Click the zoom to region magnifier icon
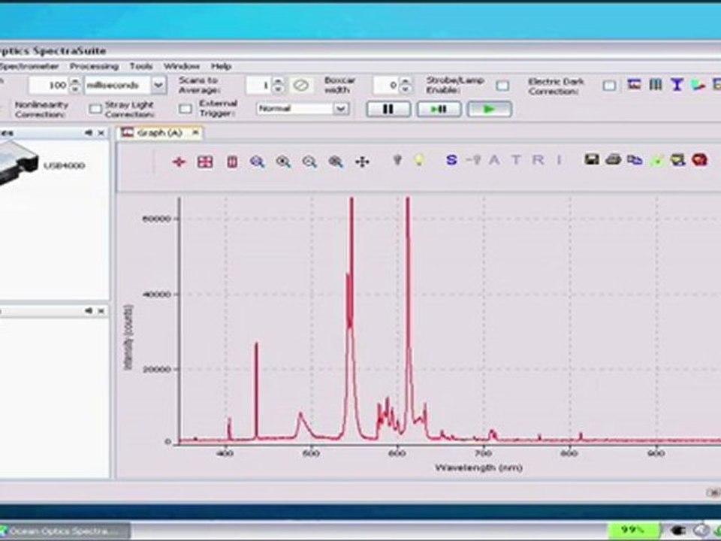 point(336,162)
